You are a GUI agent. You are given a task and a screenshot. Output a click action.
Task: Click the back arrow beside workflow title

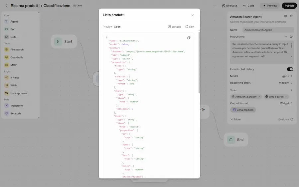[6, 6]
